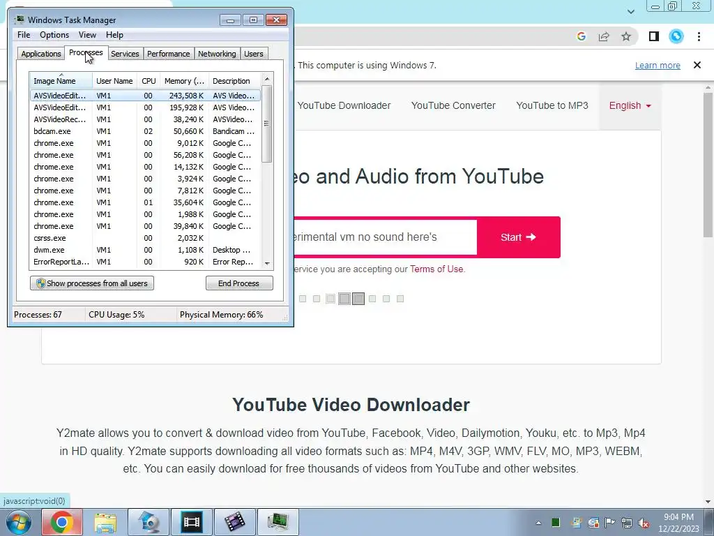Screen dimensions: 714x536
Task: Open the View menu
Action: pos(87,35)
